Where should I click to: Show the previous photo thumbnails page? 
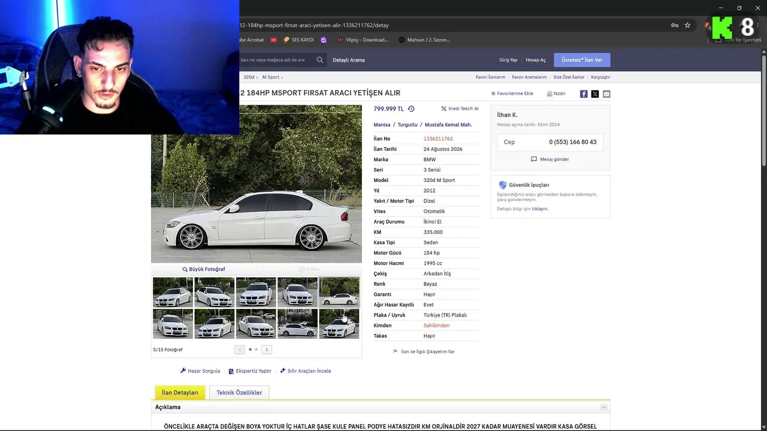(x=240, y=350)
